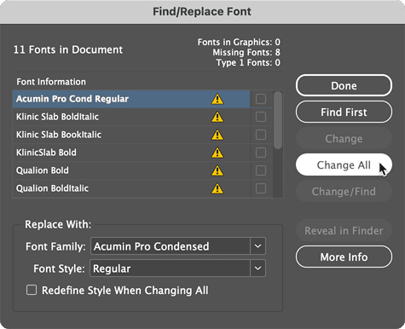This screenshot has width=405, height=329.
Task: Click the dimmed Reveal in Finder button
Action: (x=344, y=230)
